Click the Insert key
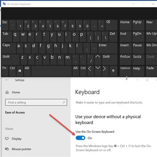Screen dimensions: 157x157 [126, 48]
